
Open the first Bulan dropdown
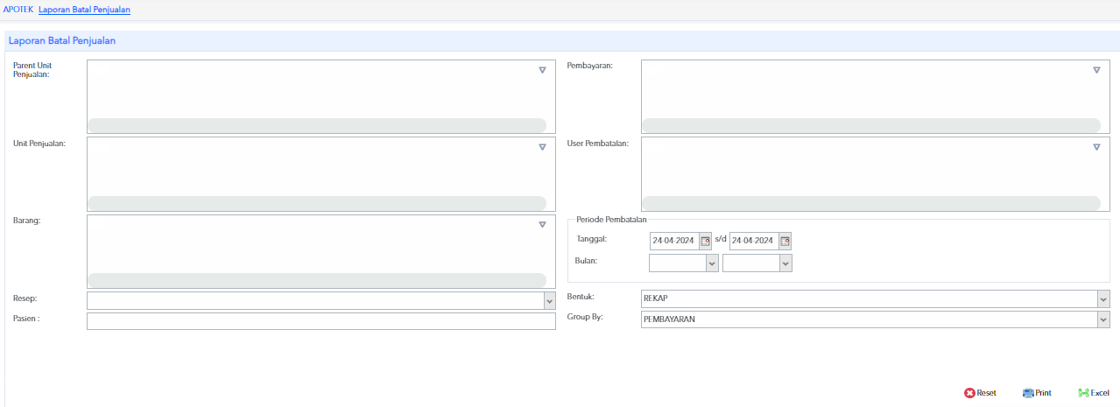712,263
